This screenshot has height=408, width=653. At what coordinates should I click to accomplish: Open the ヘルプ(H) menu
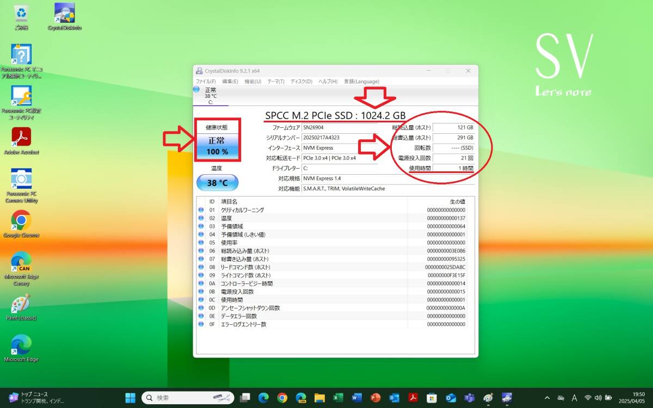pos(328,82)
